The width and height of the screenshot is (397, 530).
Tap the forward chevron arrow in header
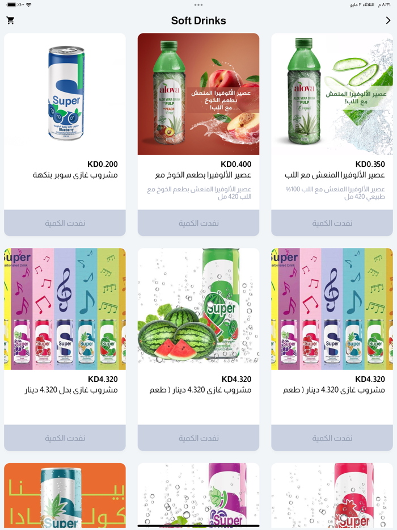click(x=388, y=20)
